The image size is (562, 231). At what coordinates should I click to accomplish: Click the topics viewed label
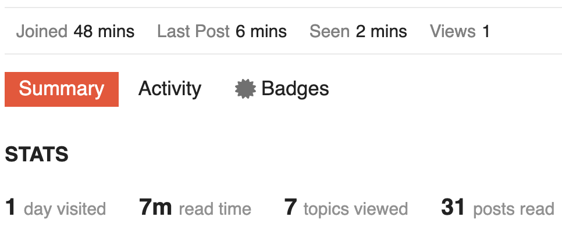tap(356, 209)
